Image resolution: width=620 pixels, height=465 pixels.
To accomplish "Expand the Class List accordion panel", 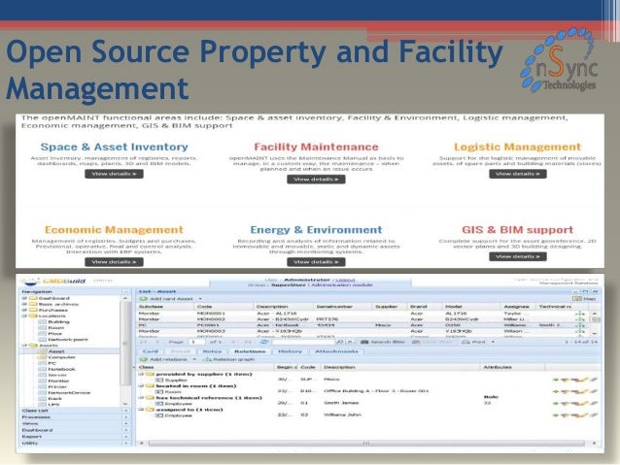I will (x=126, y=411).
